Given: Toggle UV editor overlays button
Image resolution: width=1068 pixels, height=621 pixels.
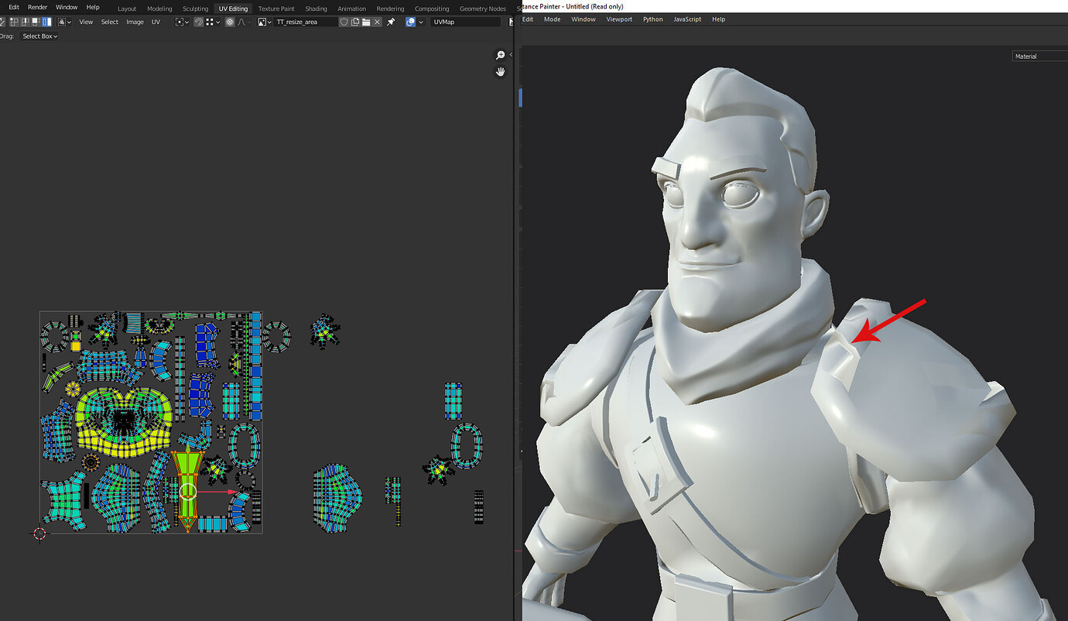Looking at the screenshot, I should [411, 22].
